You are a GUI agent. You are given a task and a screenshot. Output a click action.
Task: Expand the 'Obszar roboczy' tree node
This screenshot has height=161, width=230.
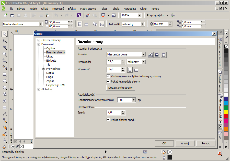click(39, 40)
